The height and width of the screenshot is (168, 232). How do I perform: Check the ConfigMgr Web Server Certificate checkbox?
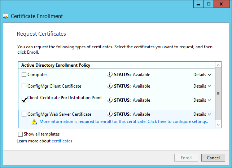tap(24, 114)
